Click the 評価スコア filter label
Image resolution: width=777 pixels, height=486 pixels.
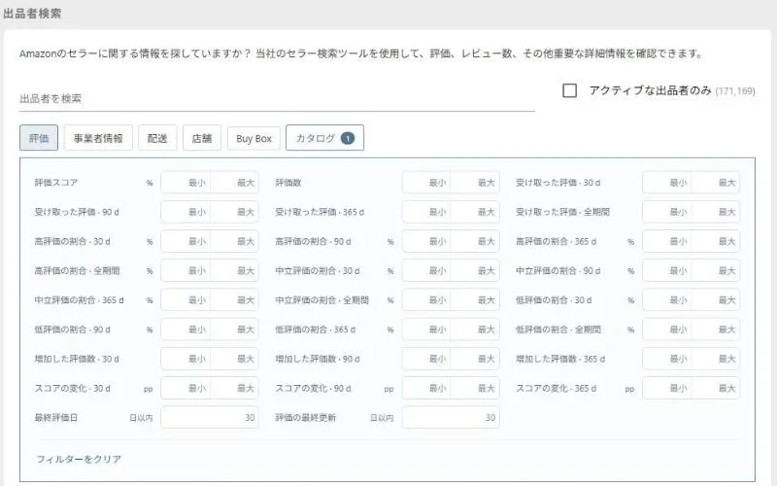point(56,183)
